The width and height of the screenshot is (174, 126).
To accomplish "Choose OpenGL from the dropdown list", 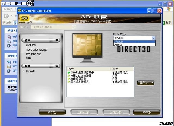I will [x=134, y=45].
